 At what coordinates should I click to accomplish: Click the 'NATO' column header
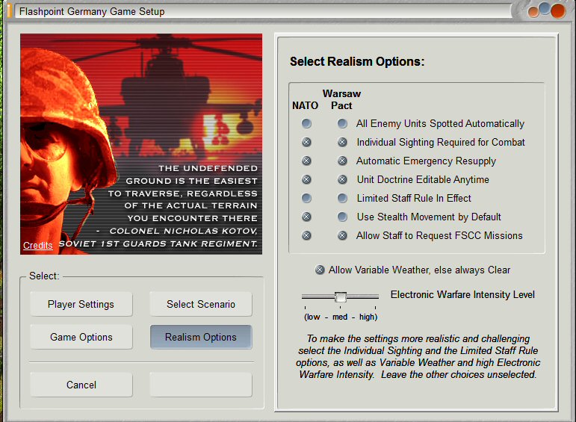coord(305,106)
